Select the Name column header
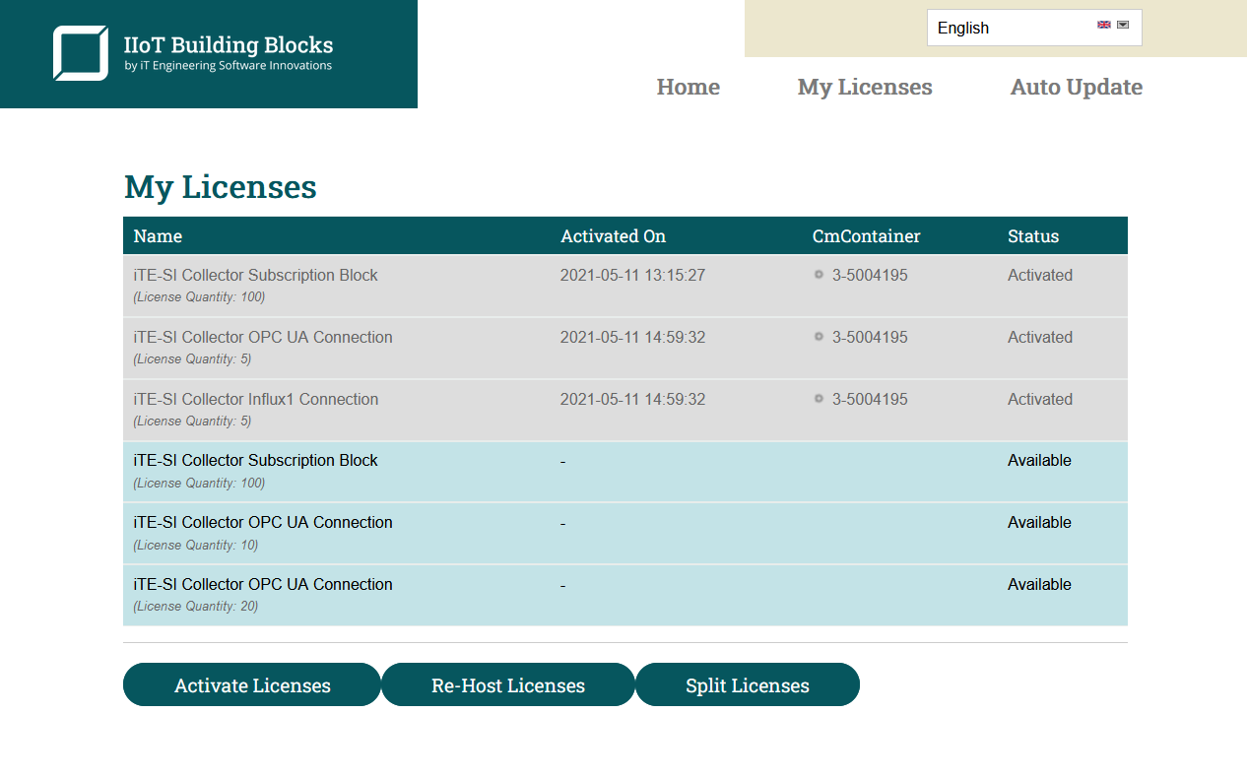Viewport: 1247px width, 778px height. click(158, 235)
